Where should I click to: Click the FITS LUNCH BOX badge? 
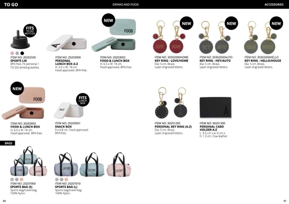[83, 100]
